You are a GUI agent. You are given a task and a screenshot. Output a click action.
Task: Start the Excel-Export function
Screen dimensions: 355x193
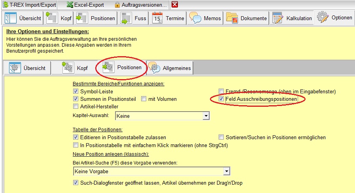coord(85,5)
